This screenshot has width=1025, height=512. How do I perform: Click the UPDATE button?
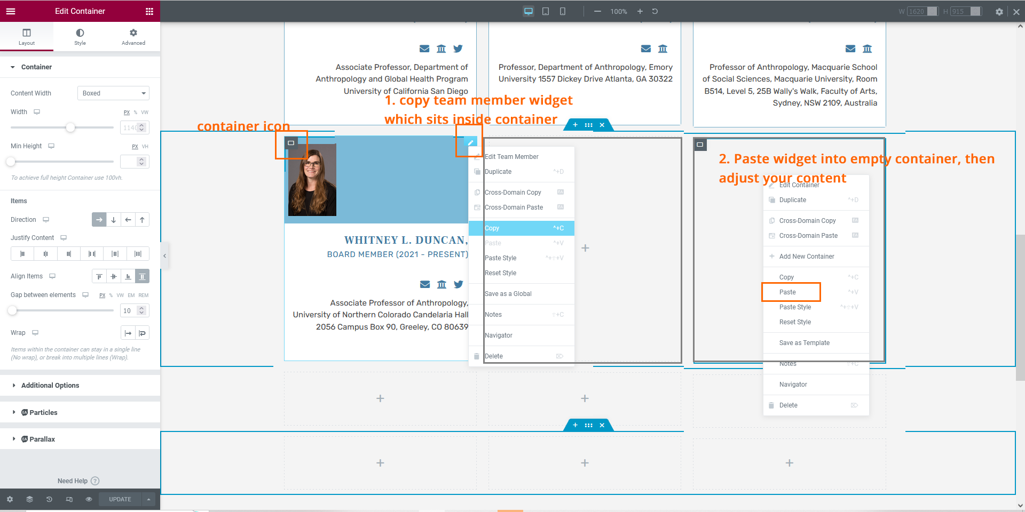pyautogui.click(x=120, y=499)
